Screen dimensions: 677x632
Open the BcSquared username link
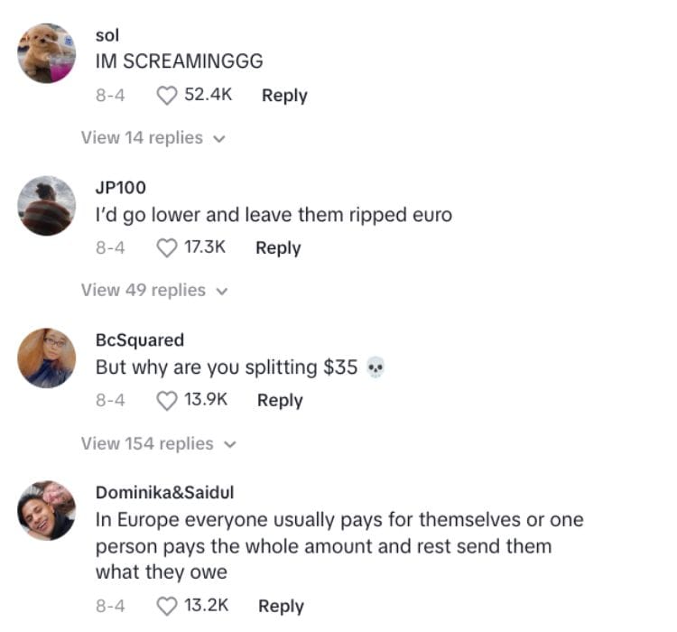(x=140, y=340)
